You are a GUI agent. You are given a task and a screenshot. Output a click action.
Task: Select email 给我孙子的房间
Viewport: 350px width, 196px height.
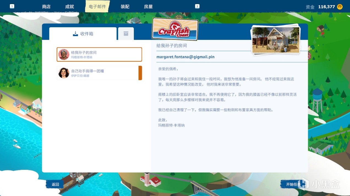click(99, 55)
